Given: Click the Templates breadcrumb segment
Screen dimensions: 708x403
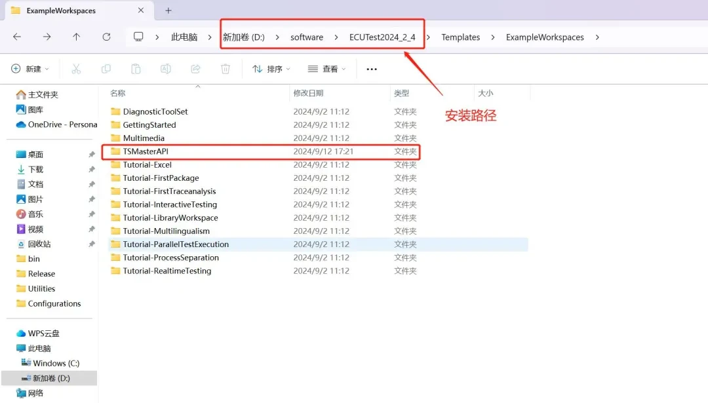Looking at the screenshot, I should 460,37.
